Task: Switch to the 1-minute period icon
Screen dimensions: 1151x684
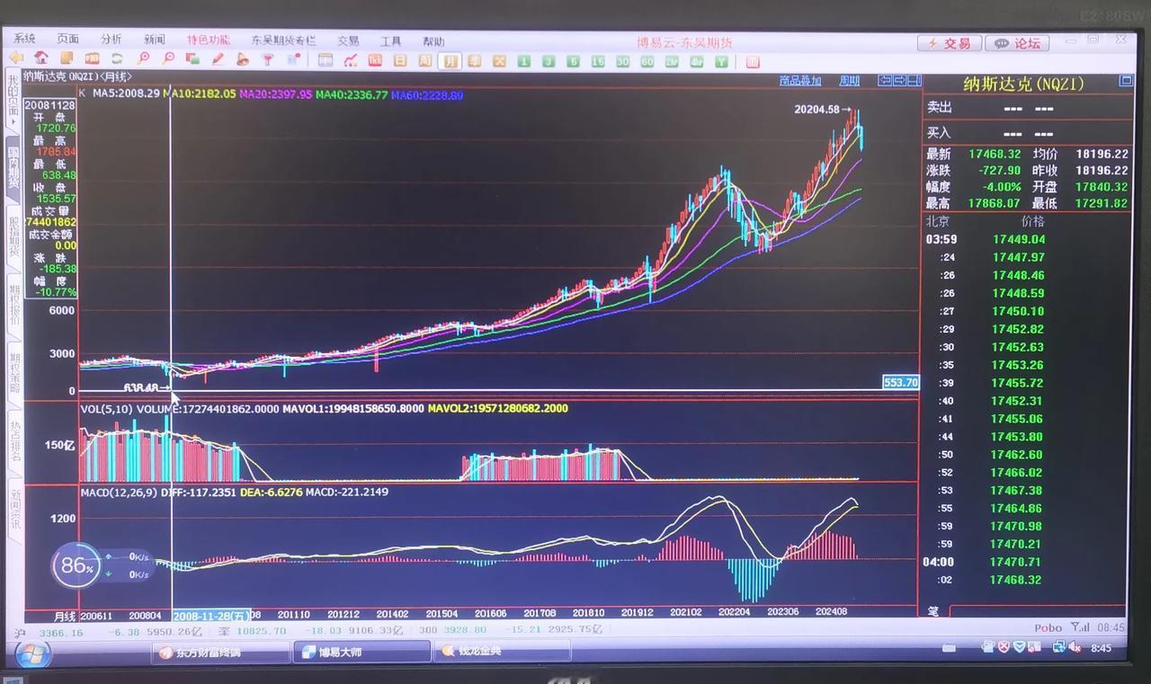Action: [x=522, y=61]
